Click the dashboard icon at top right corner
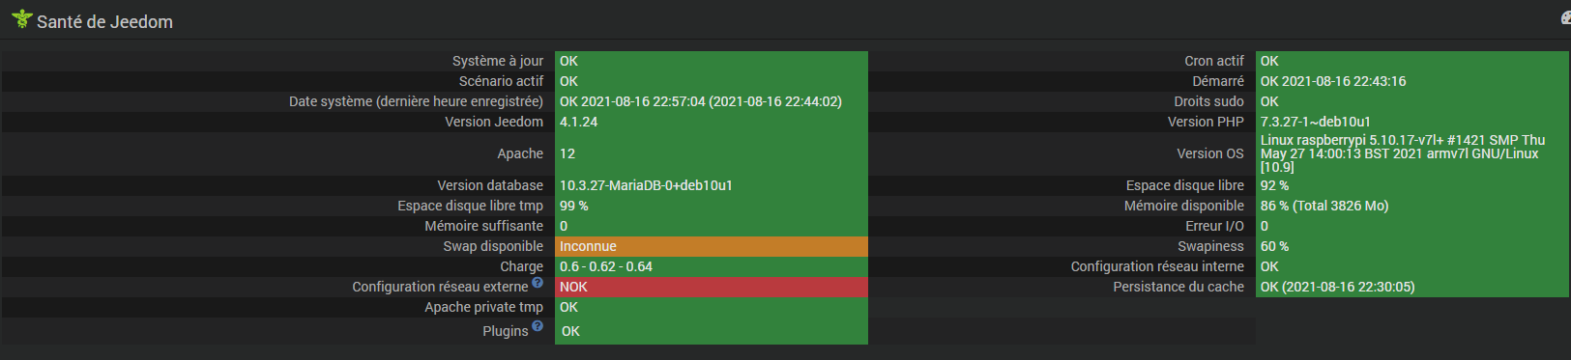 pyautogui.click(x=1566, y=18)
